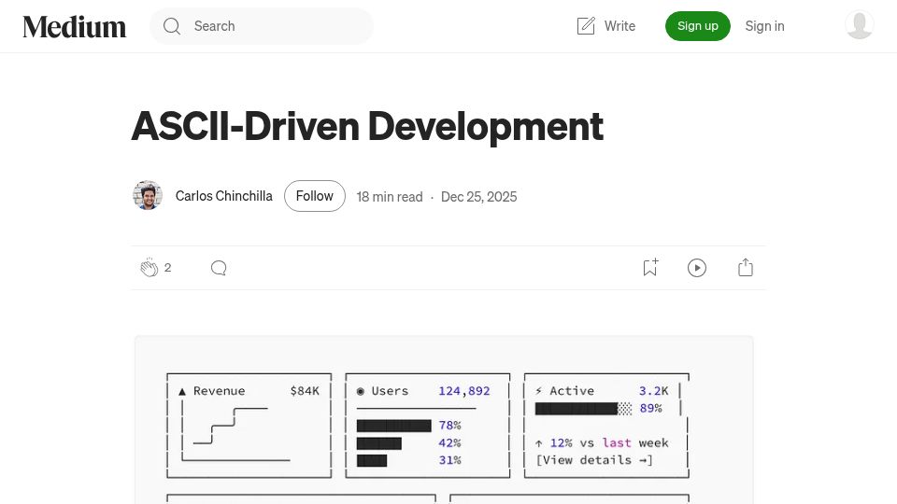Open the Medium logo homepage link
The width and height of the screenshot is (897, 504).
click(75, 26)
